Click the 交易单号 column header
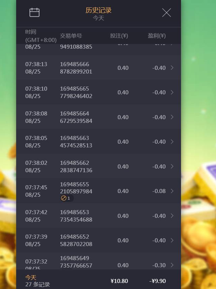Viewport: 216px width, 289px height. [x=71, y=36]
